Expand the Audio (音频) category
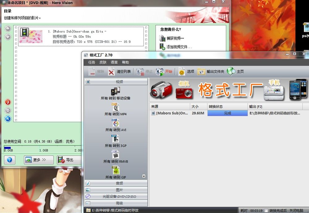The height and width of the screenshot is (213, 309). pos(116,183)
